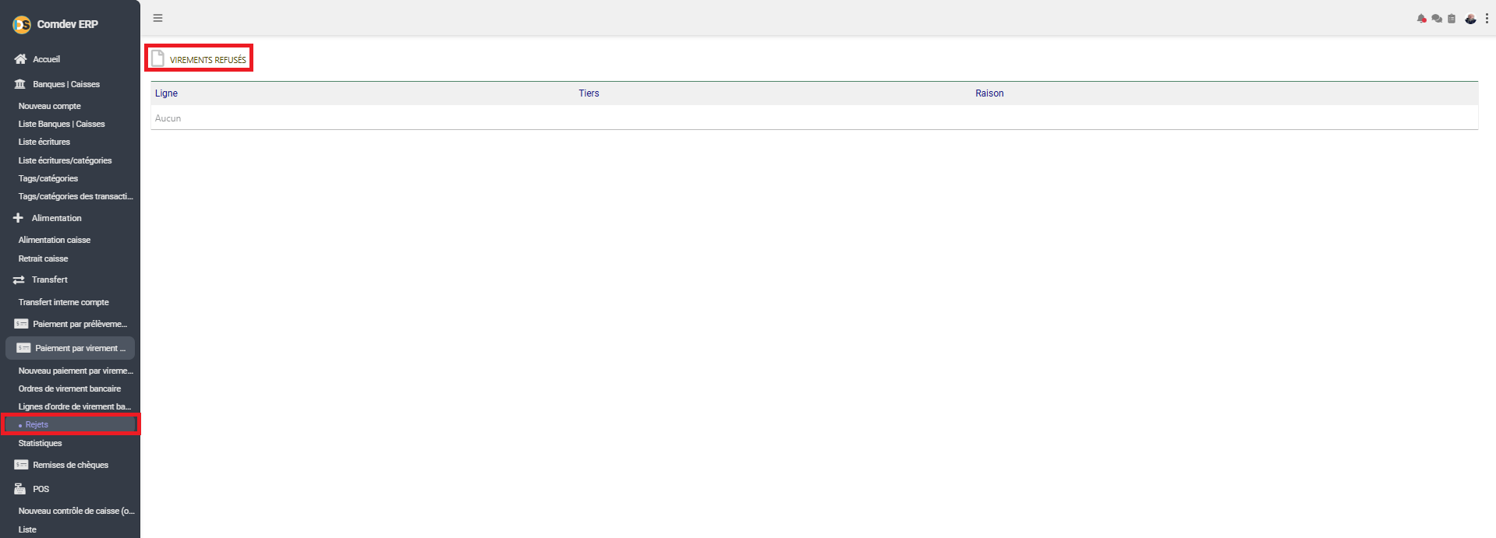Open Ordres de virement bancaire

pyautogui.click(x=70, y=389)
